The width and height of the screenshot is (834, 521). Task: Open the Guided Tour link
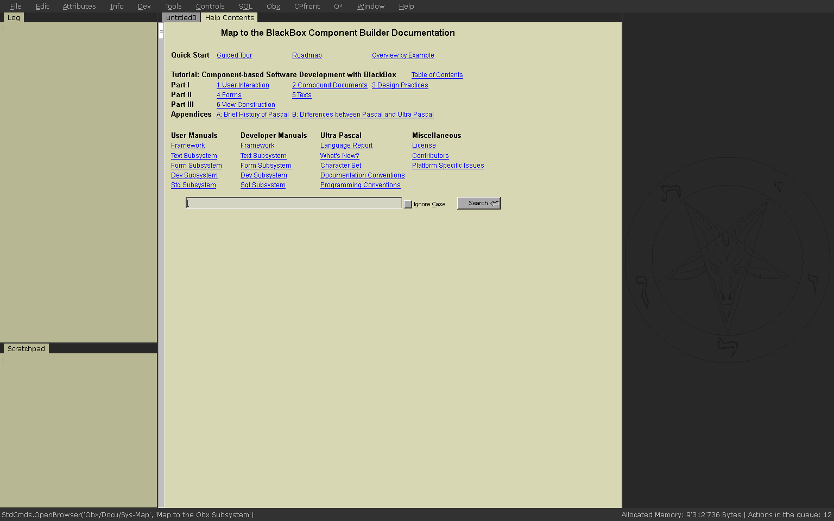234,55
